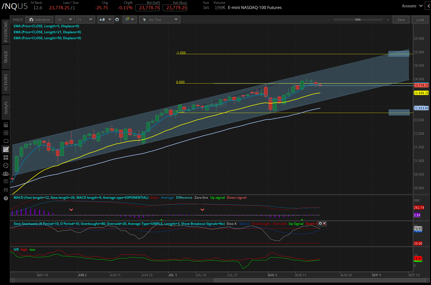
Task: Click the account panel collapse arrow
Action: click(429, 6)
